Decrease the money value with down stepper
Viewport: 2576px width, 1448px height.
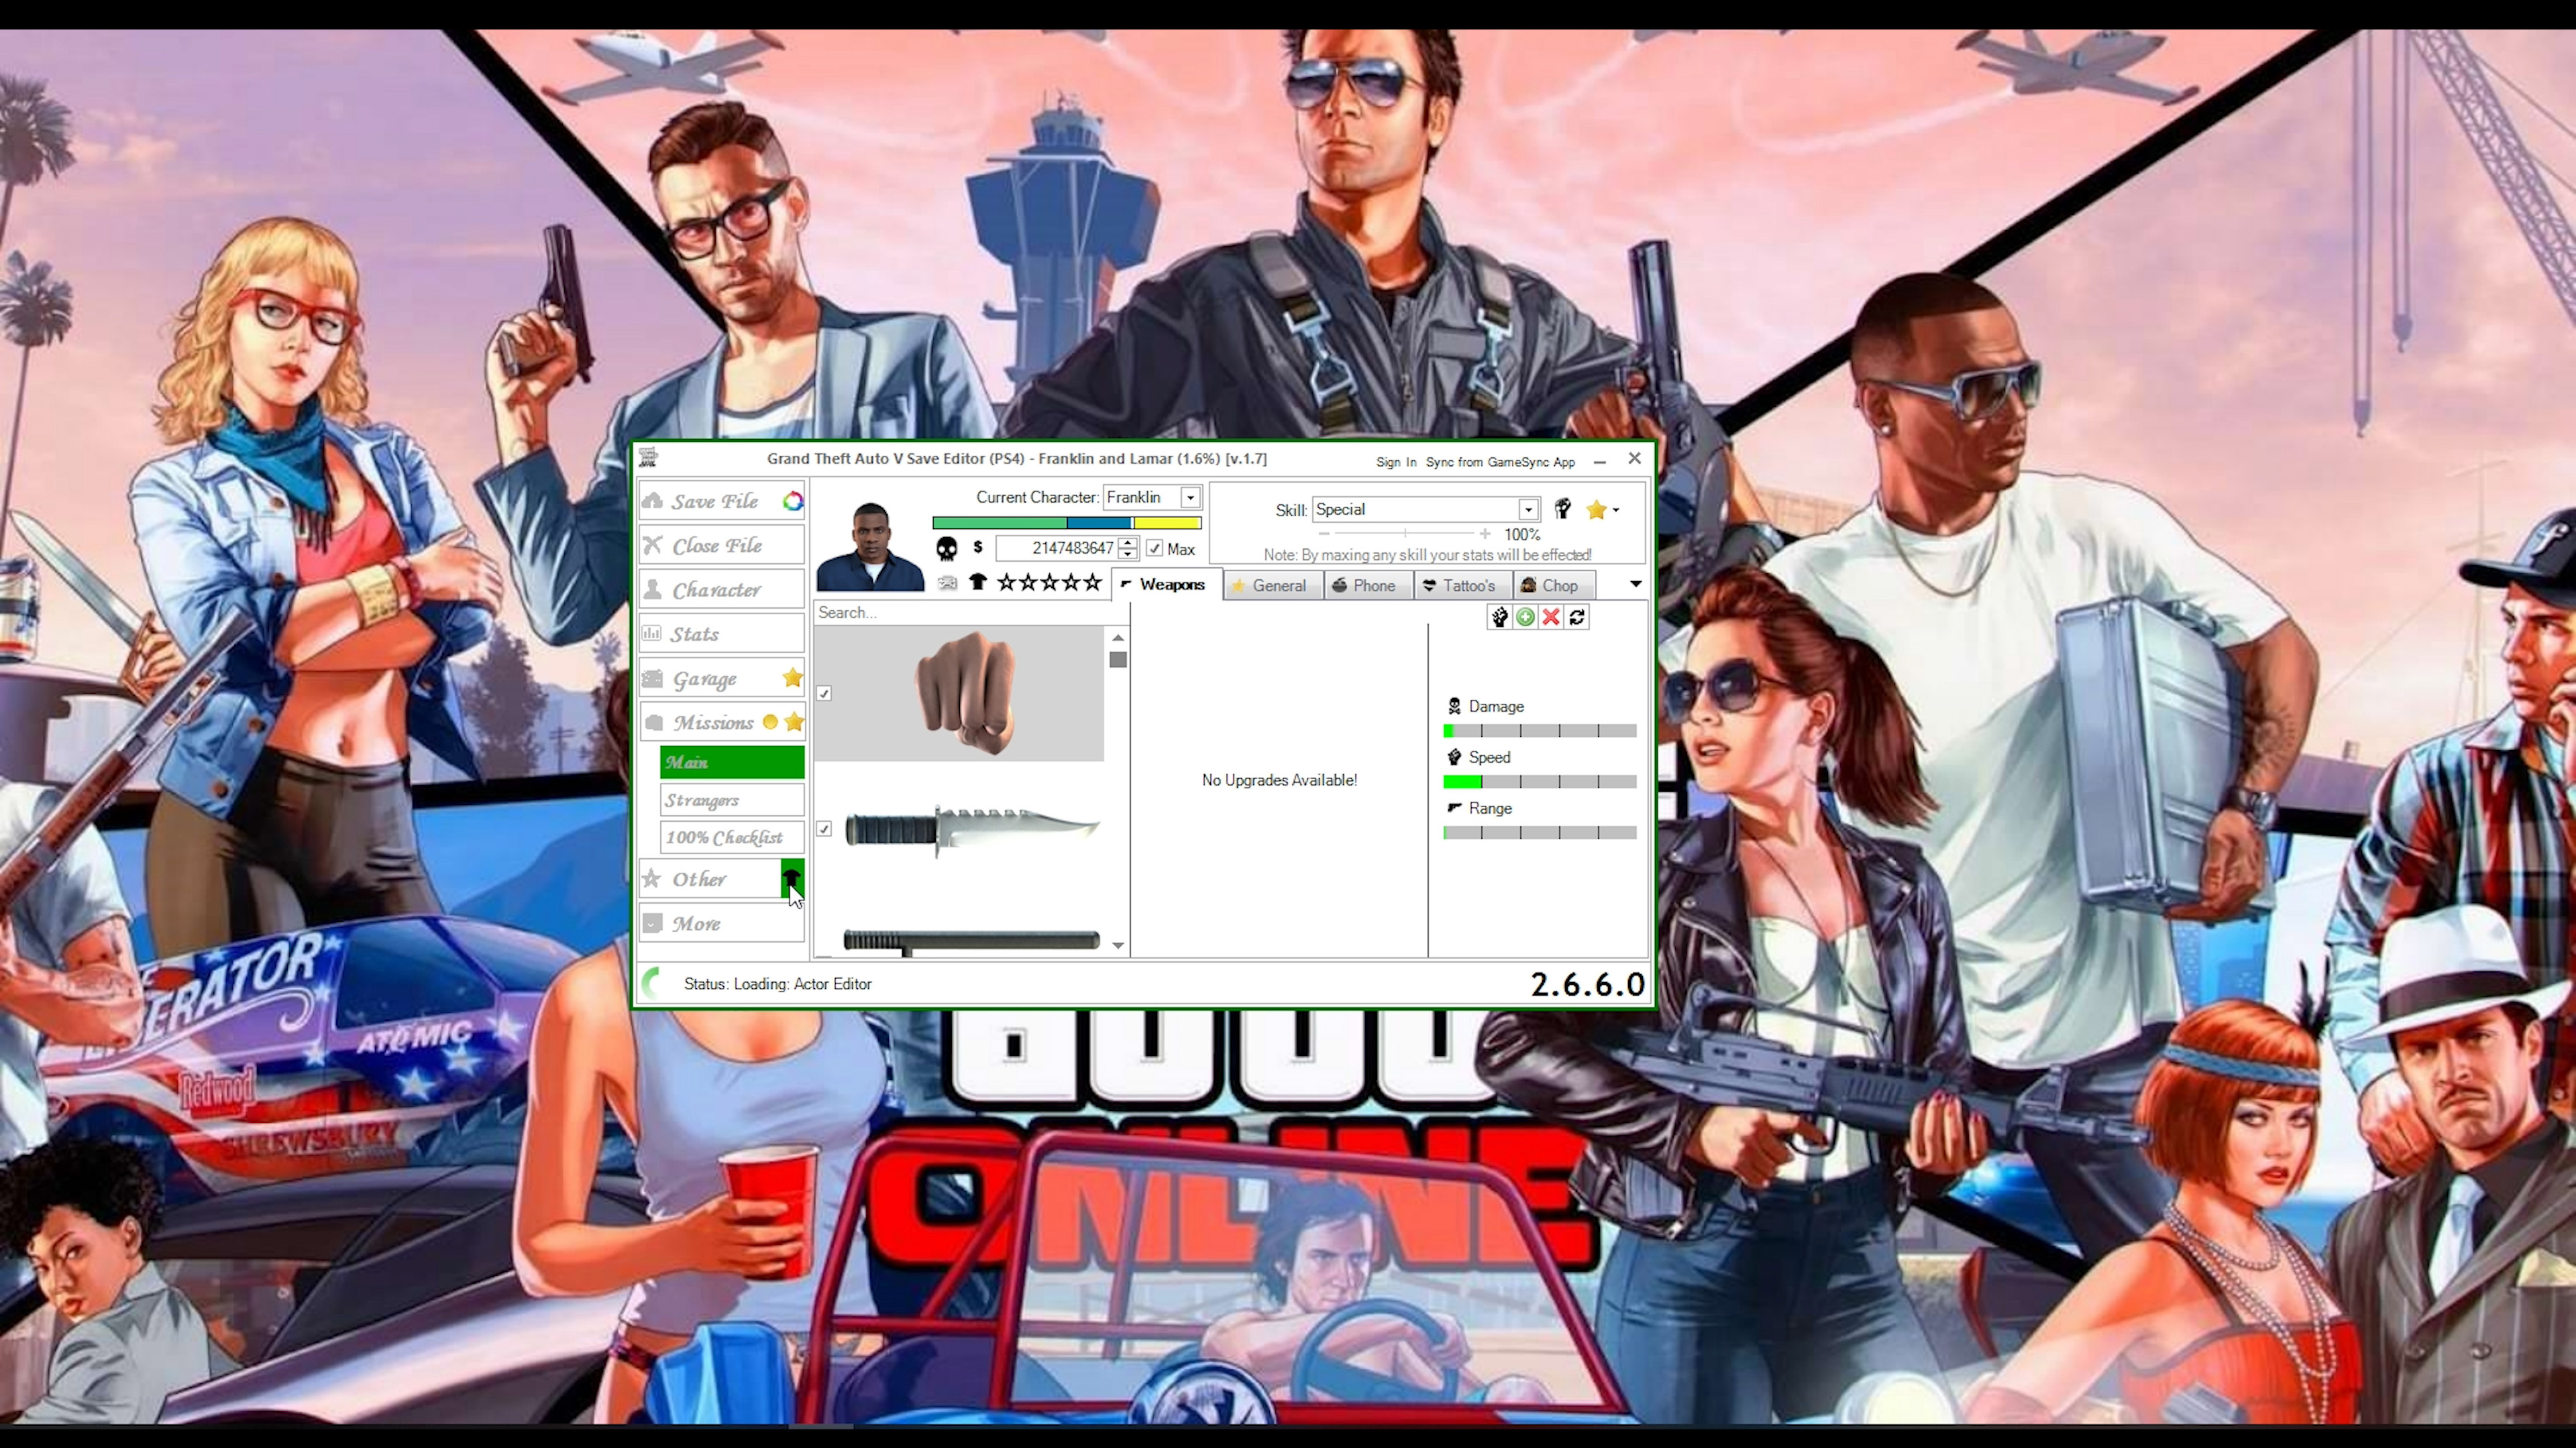pos(1128,554)
